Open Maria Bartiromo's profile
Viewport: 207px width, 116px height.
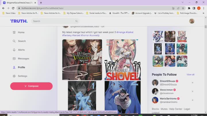point(168,99)
